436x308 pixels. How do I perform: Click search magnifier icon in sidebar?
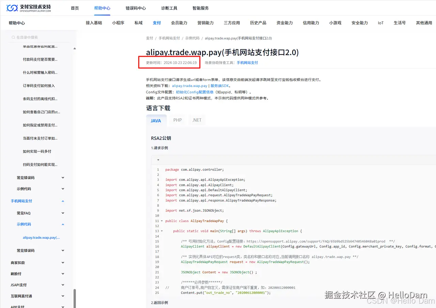click(x=13, y=37)
